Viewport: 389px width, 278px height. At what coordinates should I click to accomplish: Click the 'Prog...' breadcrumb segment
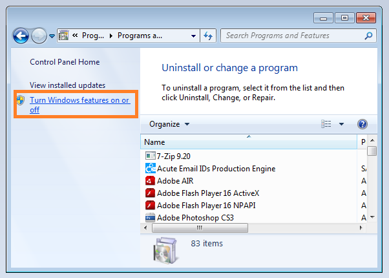pyautogui.click(x=93, y=36)
